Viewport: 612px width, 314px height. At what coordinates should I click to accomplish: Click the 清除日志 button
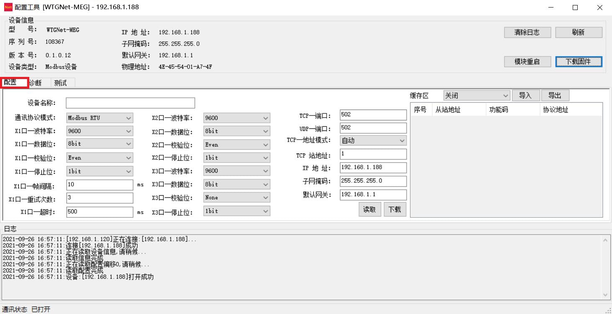click(527, 32)
